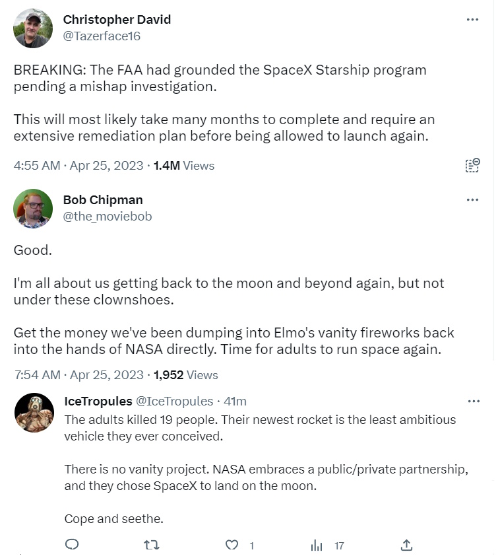This screenshot has width=498, height=560.
Task: Retweet the IceTropules reply
Action: pyautogui.click(x=152, y=545)
